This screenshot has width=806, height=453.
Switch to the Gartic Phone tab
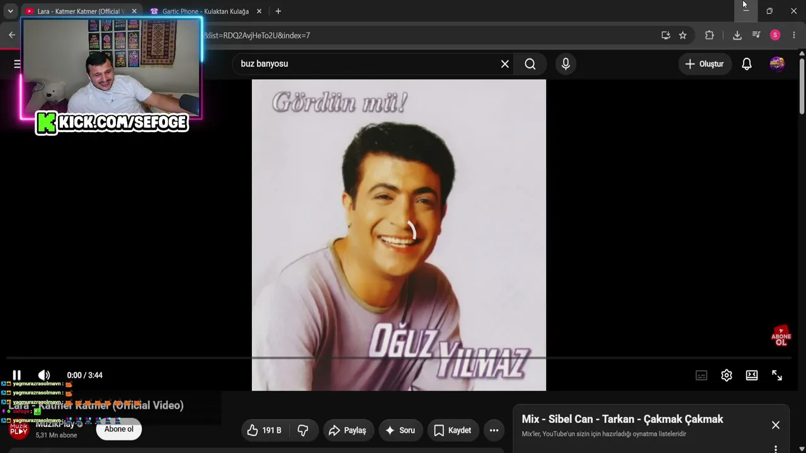[x=205, y=11]
